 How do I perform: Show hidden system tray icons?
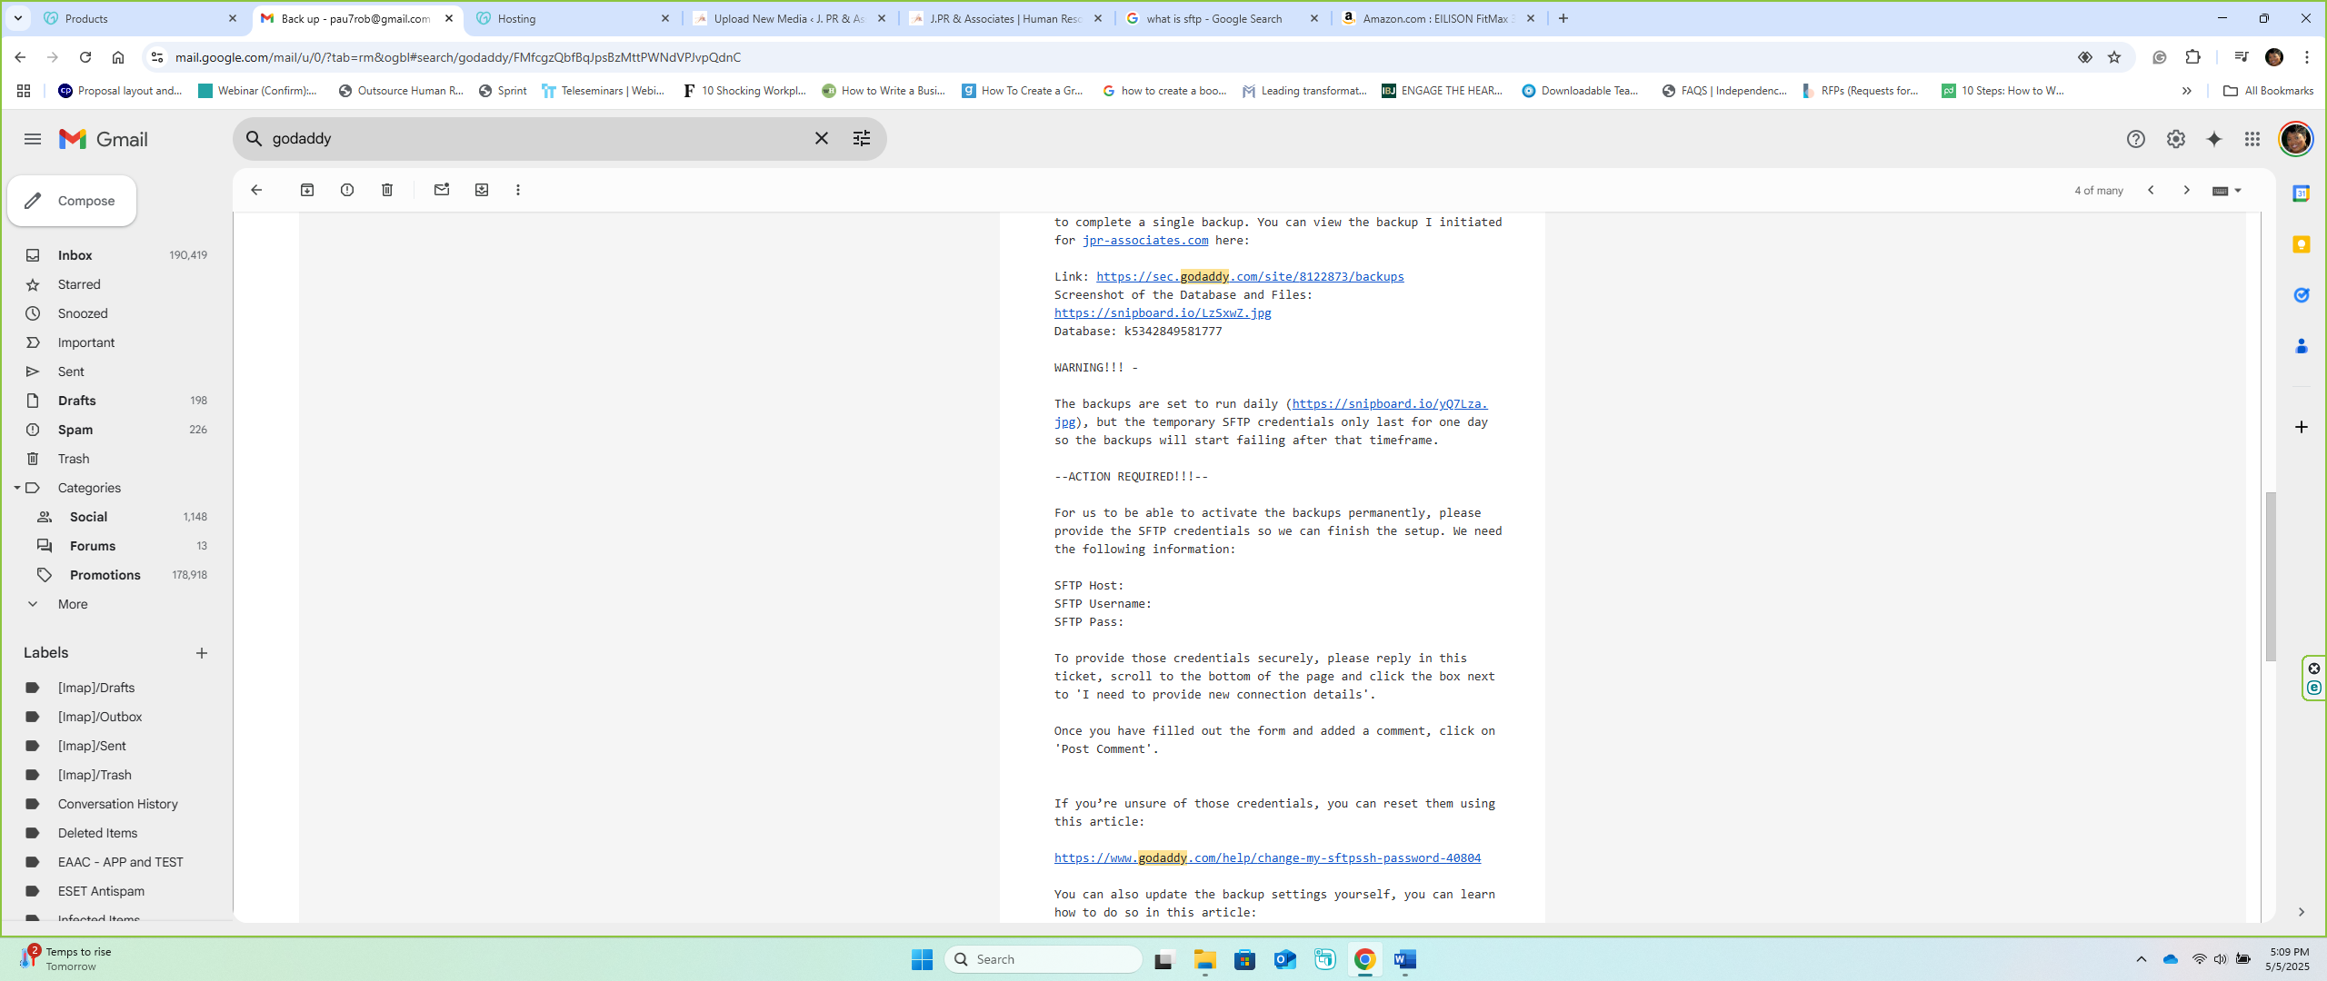click(2142, 959)
